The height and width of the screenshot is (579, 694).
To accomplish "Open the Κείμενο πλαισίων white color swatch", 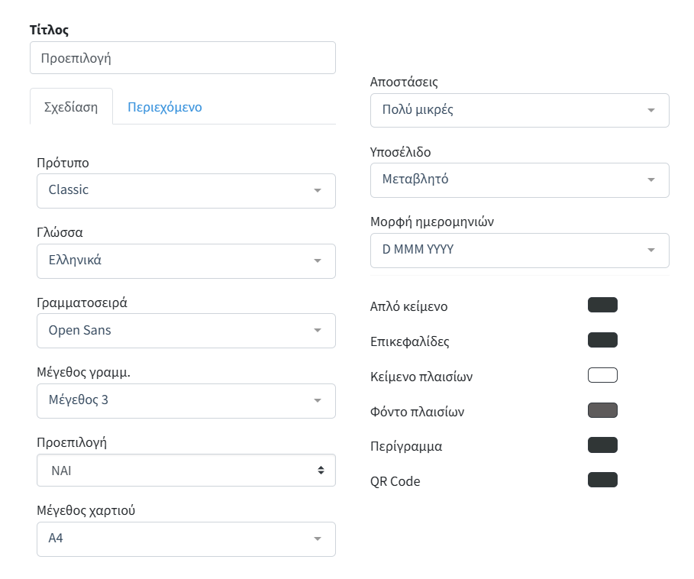I will (602, 375).
